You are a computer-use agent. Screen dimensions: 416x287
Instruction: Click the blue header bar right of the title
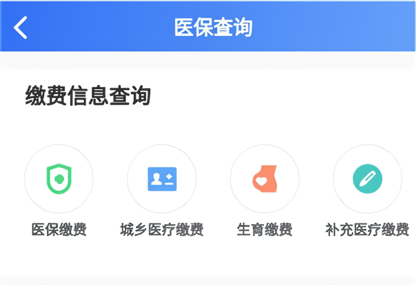pyautogui.click(x=333, y=27)
